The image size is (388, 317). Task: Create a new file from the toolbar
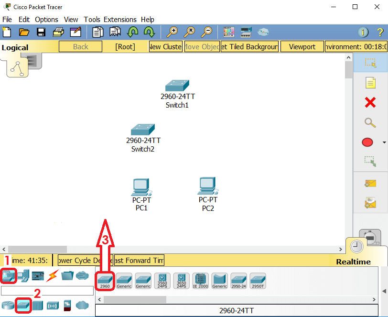point(7,32)
